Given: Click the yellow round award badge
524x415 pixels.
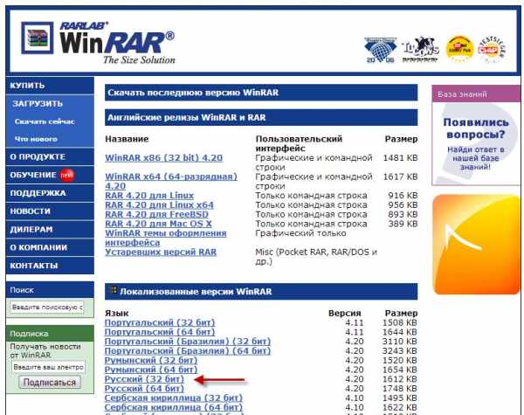Looking at the screenshot, I should click(459, 49).
